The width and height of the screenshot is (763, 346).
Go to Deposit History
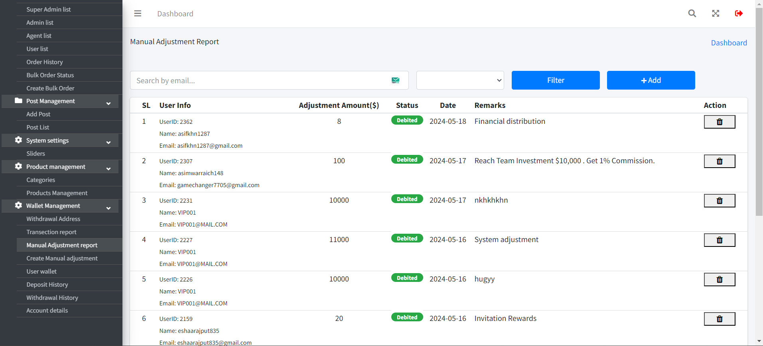pos(47,285)
